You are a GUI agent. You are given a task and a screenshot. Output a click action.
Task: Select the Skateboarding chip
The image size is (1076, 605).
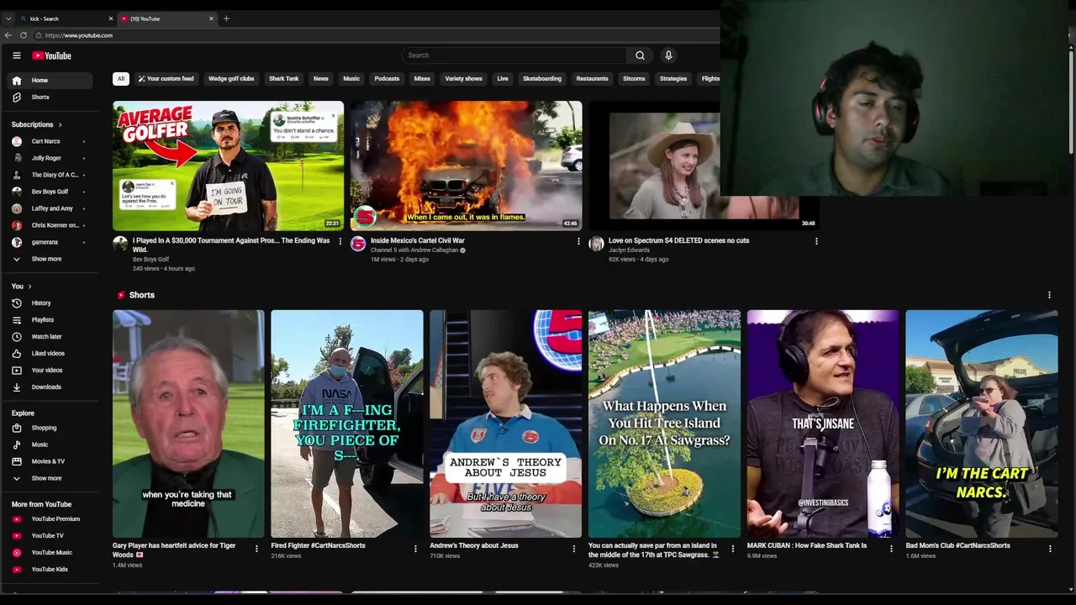(542, 79)
